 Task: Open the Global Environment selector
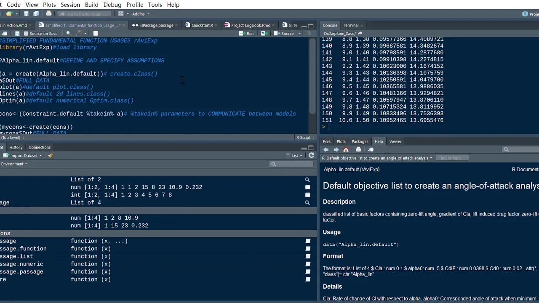click(14, 164)
